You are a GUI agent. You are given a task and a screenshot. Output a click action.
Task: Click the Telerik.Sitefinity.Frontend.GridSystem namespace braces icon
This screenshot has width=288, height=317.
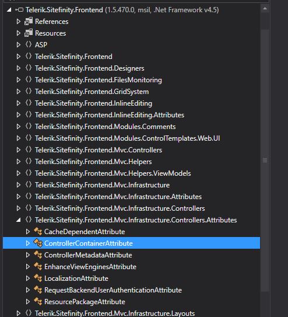click(x=29, y=92)
